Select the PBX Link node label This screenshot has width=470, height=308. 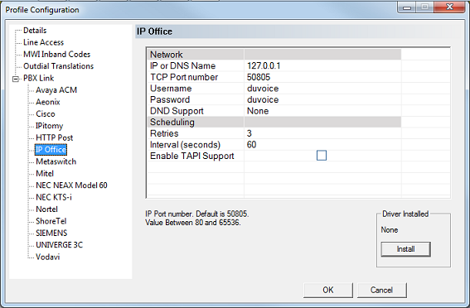[39, 78]
